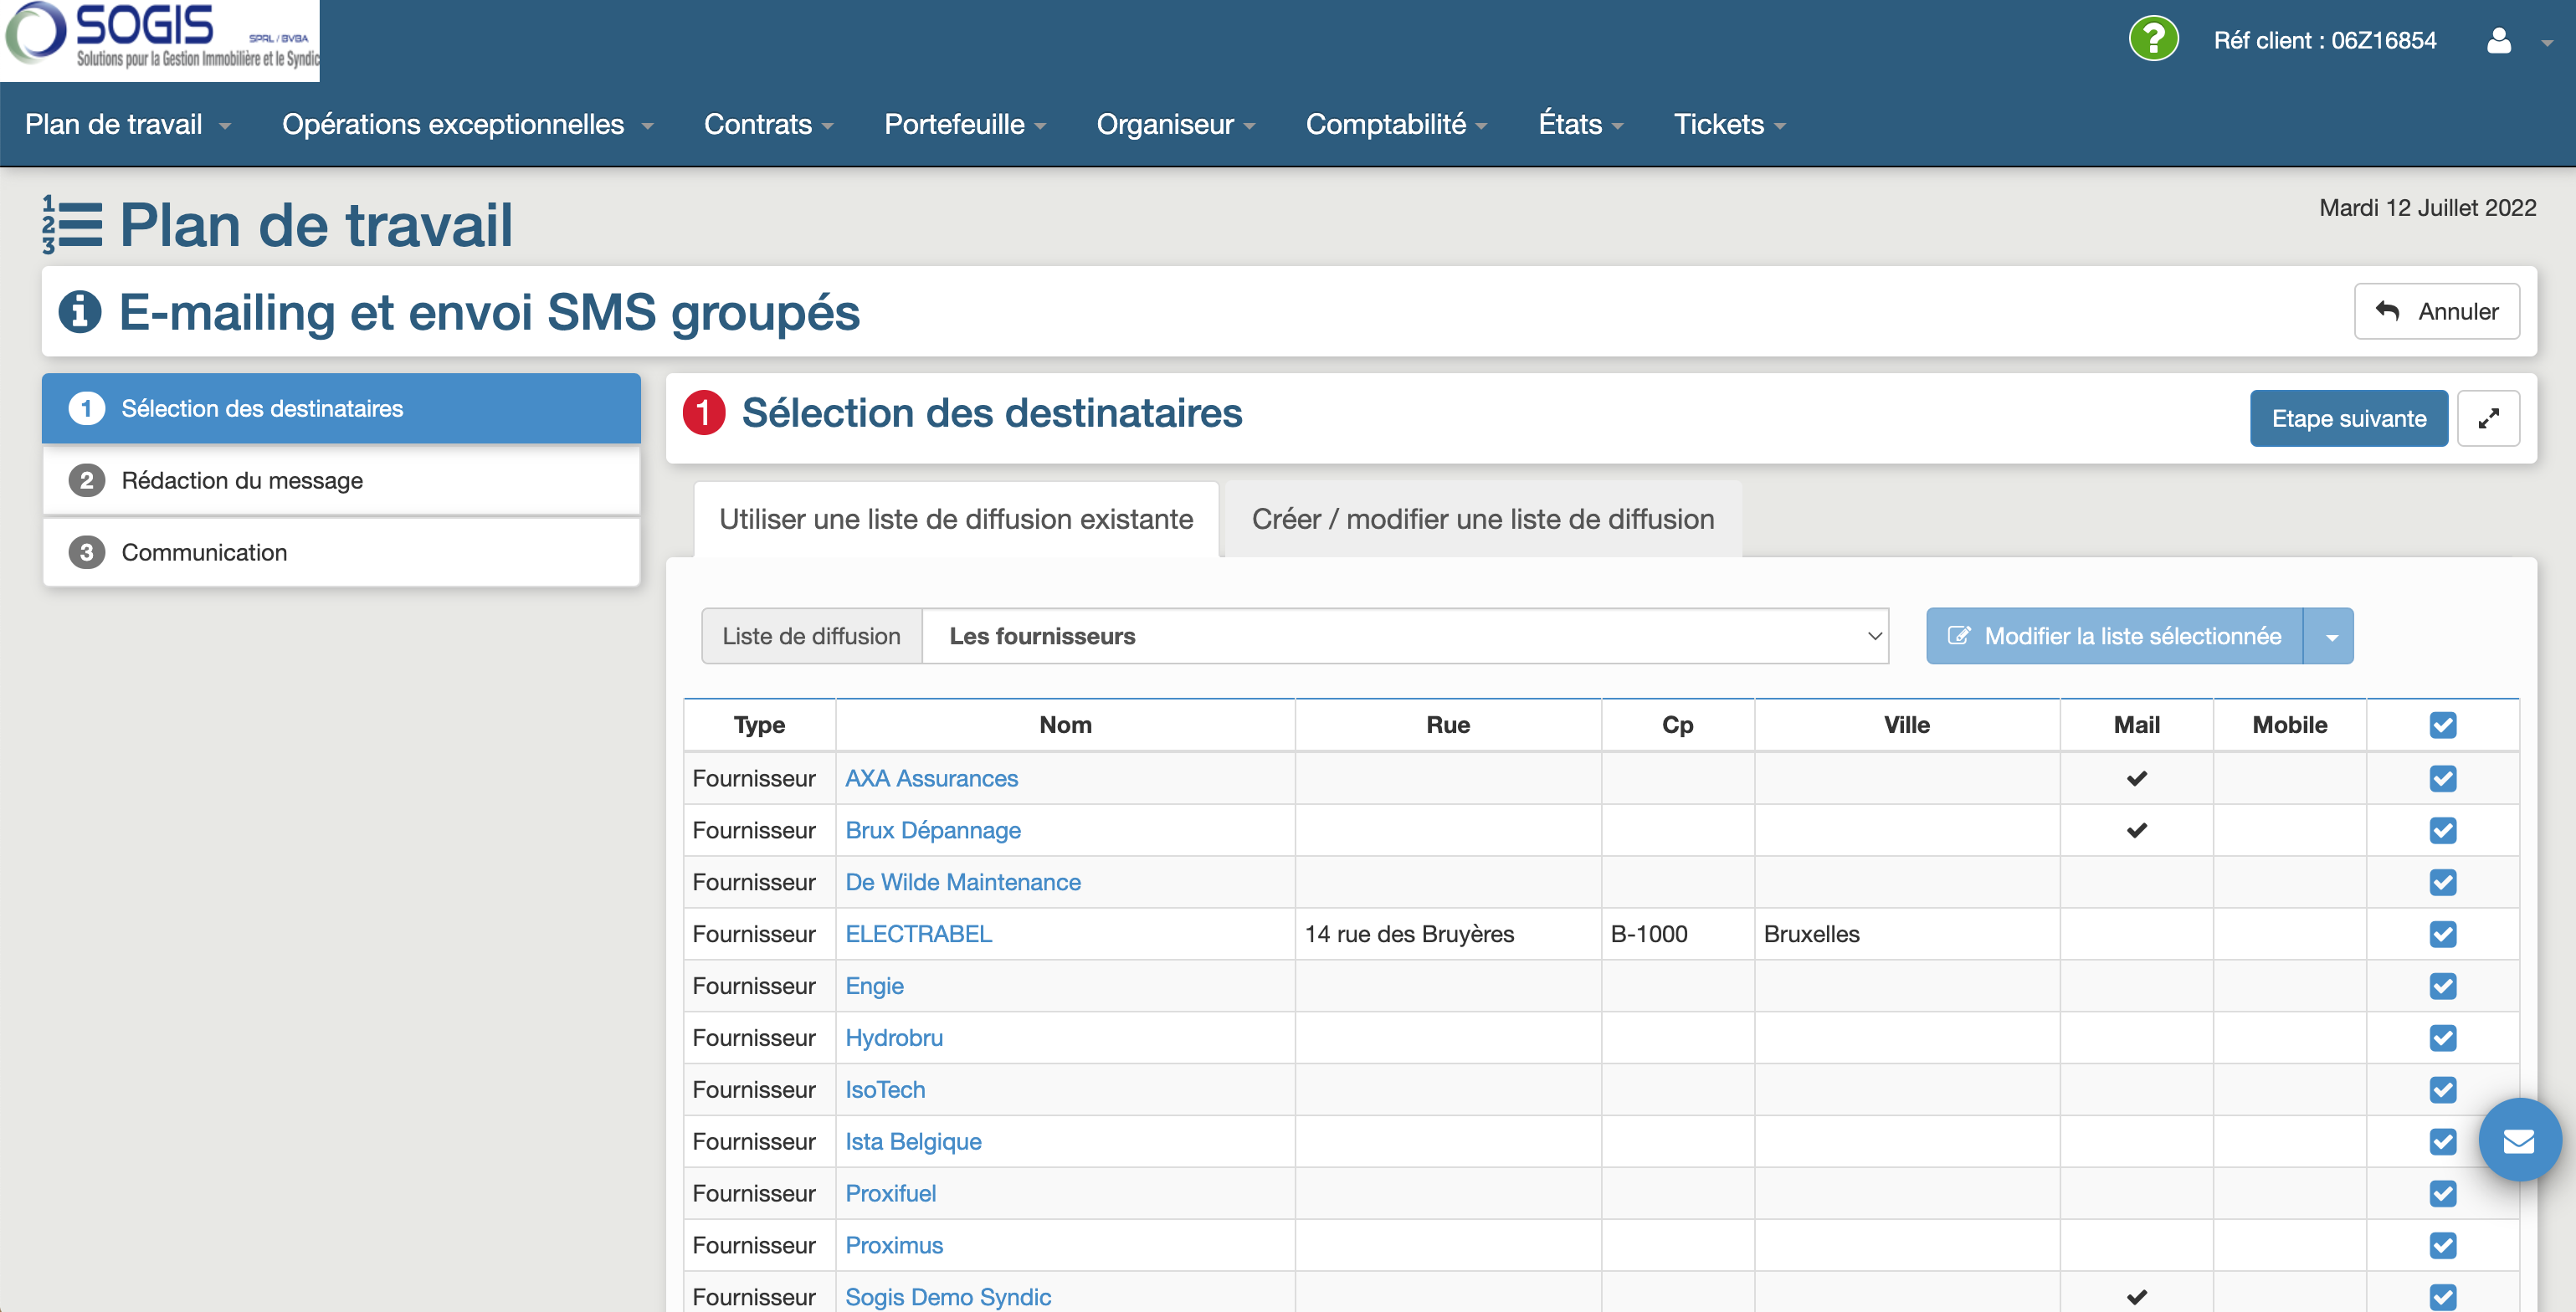Switch to Créer / modifier une liste tab

click(x=1483, y=519)
